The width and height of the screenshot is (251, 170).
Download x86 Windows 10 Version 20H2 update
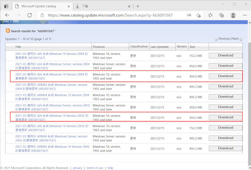226,128
